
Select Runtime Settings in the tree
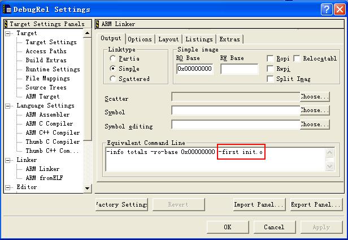click(53, 70)
